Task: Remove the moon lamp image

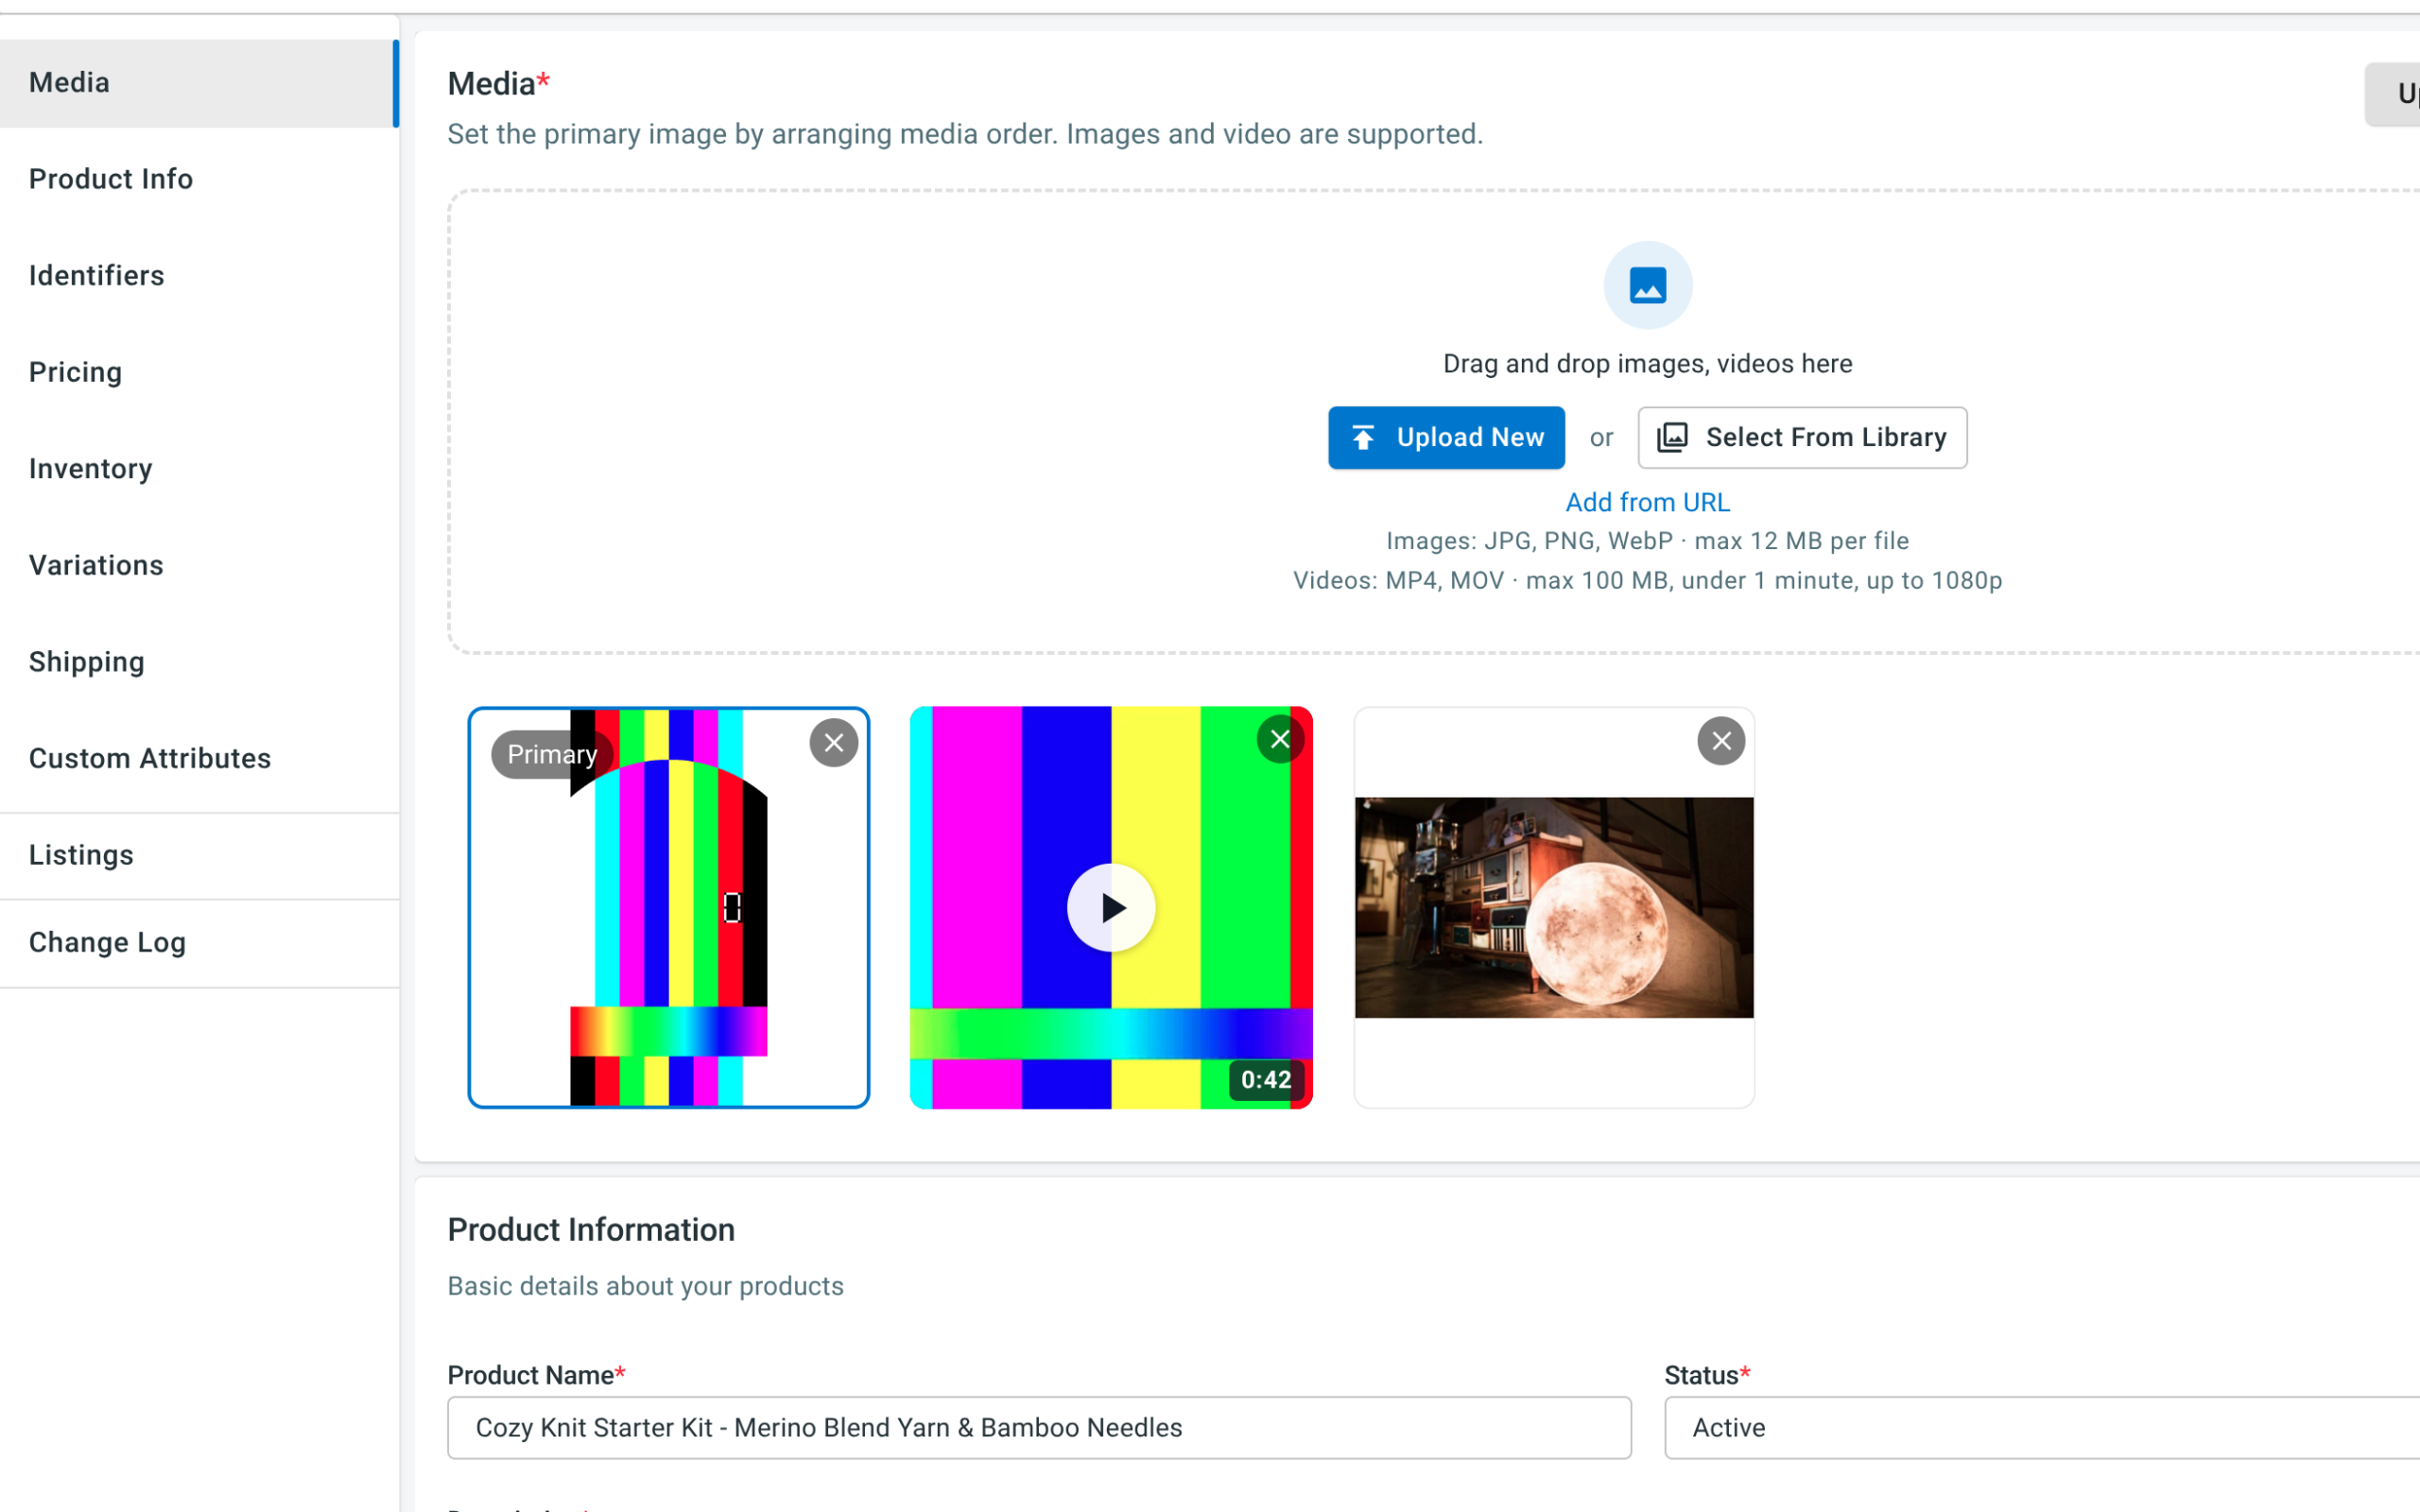Action: [x=1721, y=741]
